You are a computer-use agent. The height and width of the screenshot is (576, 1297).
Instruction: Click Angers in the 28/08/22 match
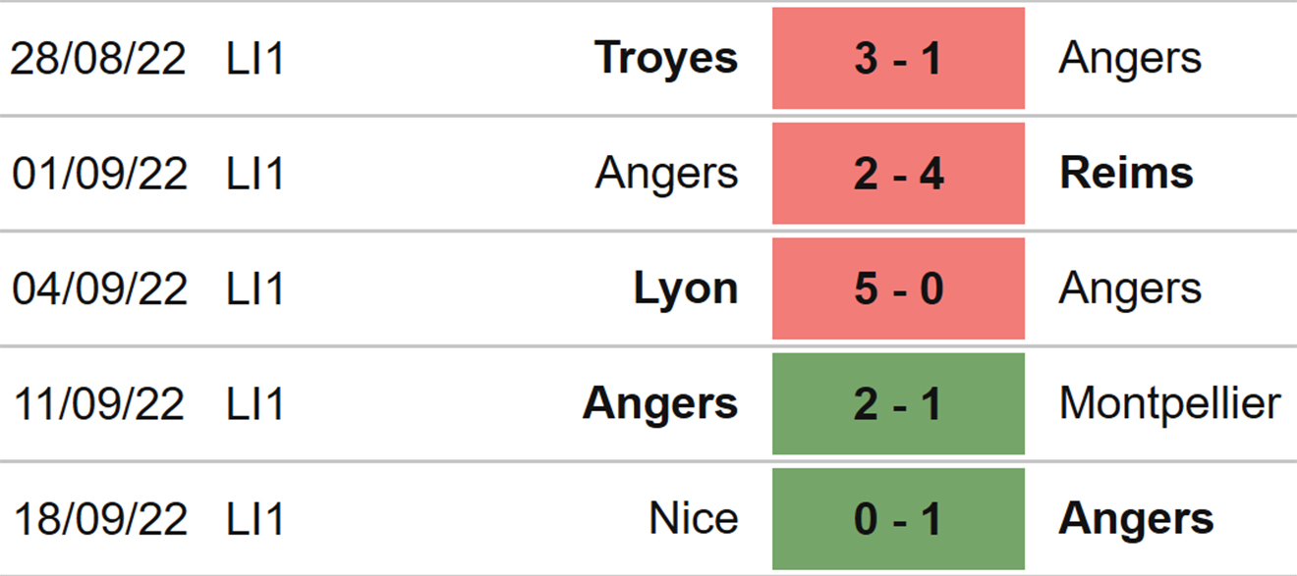point(1130,59)
